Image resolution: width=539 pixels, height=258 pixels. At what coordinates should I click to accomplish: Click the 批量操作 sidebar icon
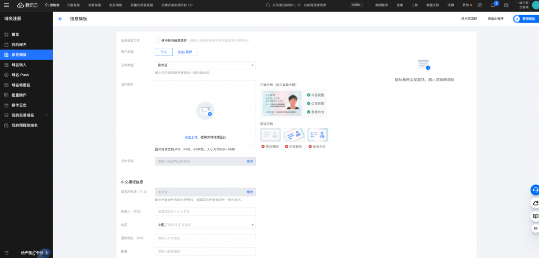(6, 95)
